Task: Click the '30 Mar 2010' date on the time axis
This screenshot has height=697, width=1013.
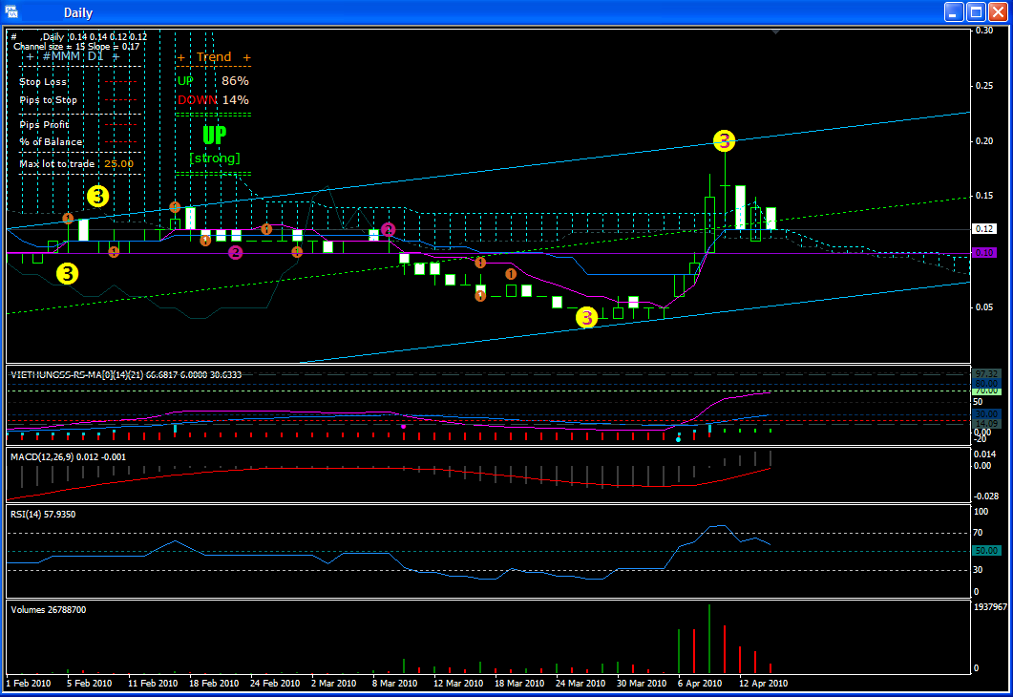Action: coord(642,684)
